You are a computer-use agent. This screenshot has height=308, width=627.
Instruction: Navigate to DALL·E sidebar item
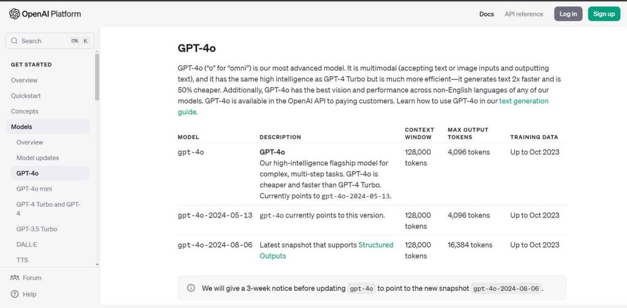(26, 244)
